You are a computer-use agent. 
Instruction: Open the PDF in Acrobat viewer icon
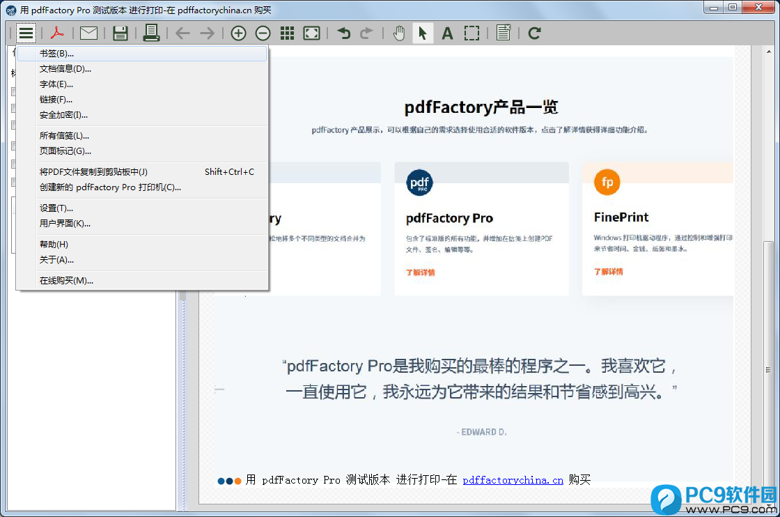(57, 33)
